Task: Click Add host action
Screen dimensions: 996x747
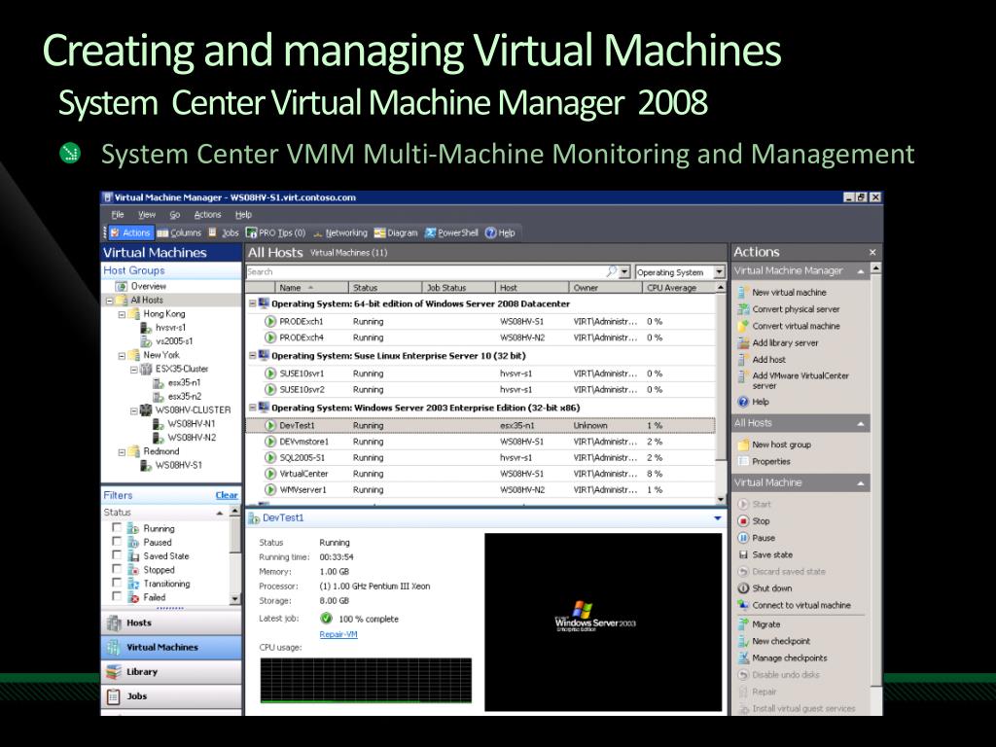Action: click(x=762, y=360)
